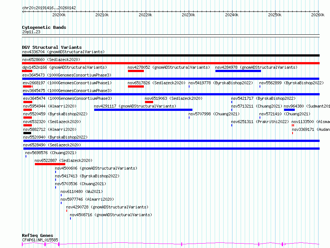Click nsv5417413 variant label
Viewport: 330px width, 248px height.
(87, 176)
